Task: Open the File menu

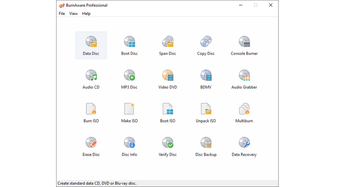Action: 62,14
